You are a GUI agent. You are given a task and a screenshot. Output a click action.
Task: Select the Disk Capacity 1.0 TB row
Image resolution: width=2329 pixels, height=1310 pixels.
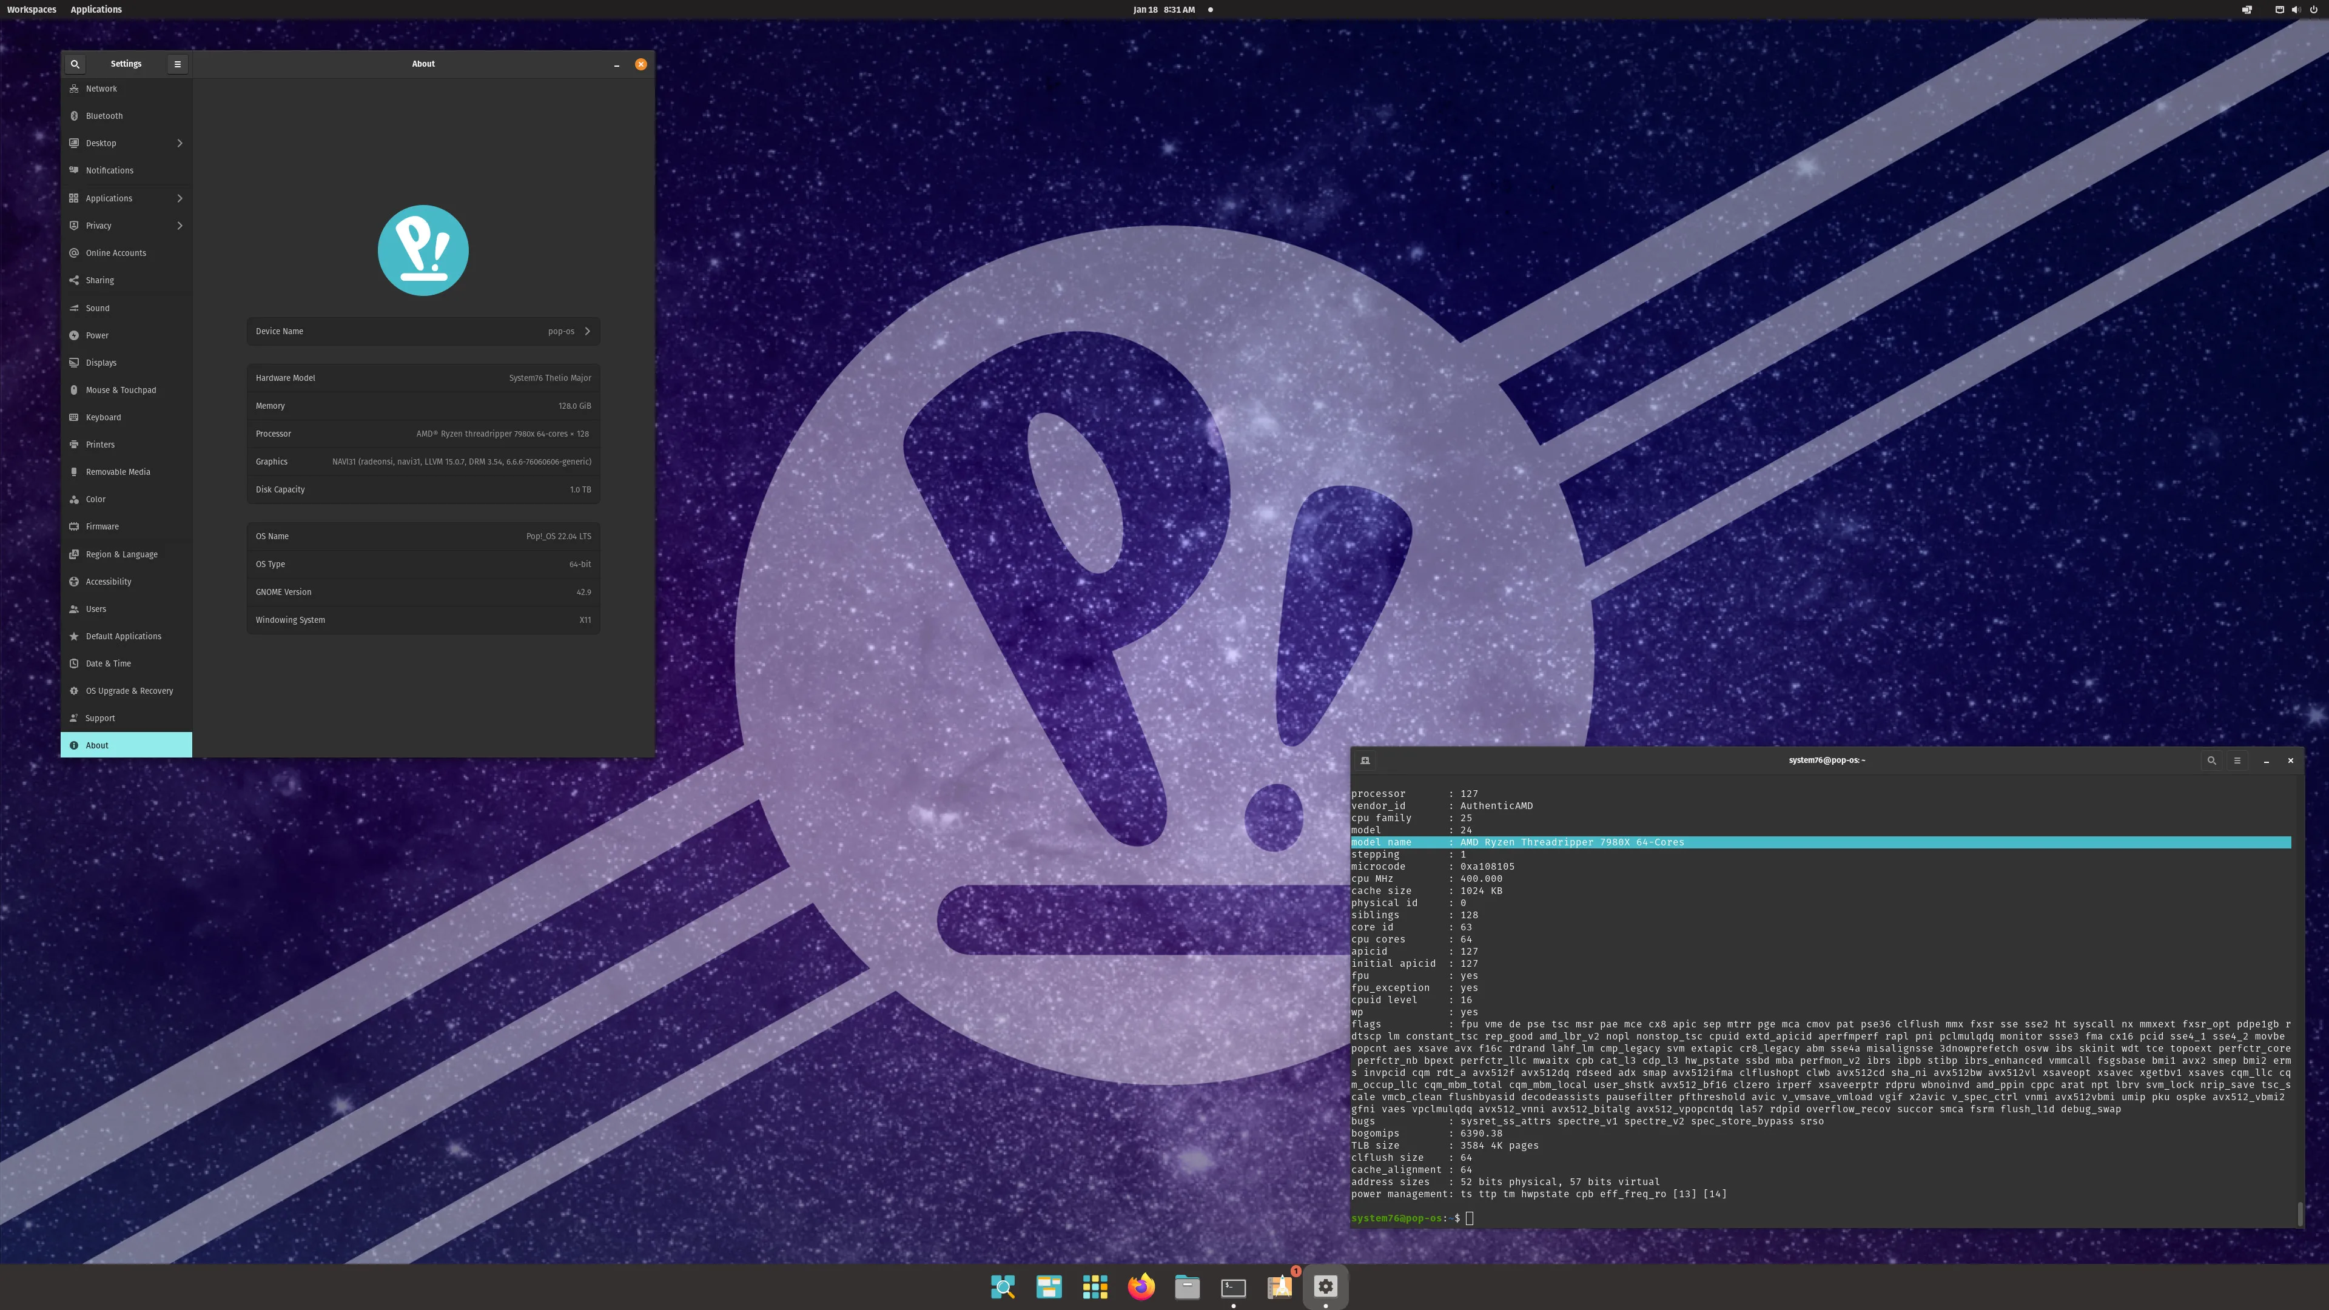[x=423, y=489]
